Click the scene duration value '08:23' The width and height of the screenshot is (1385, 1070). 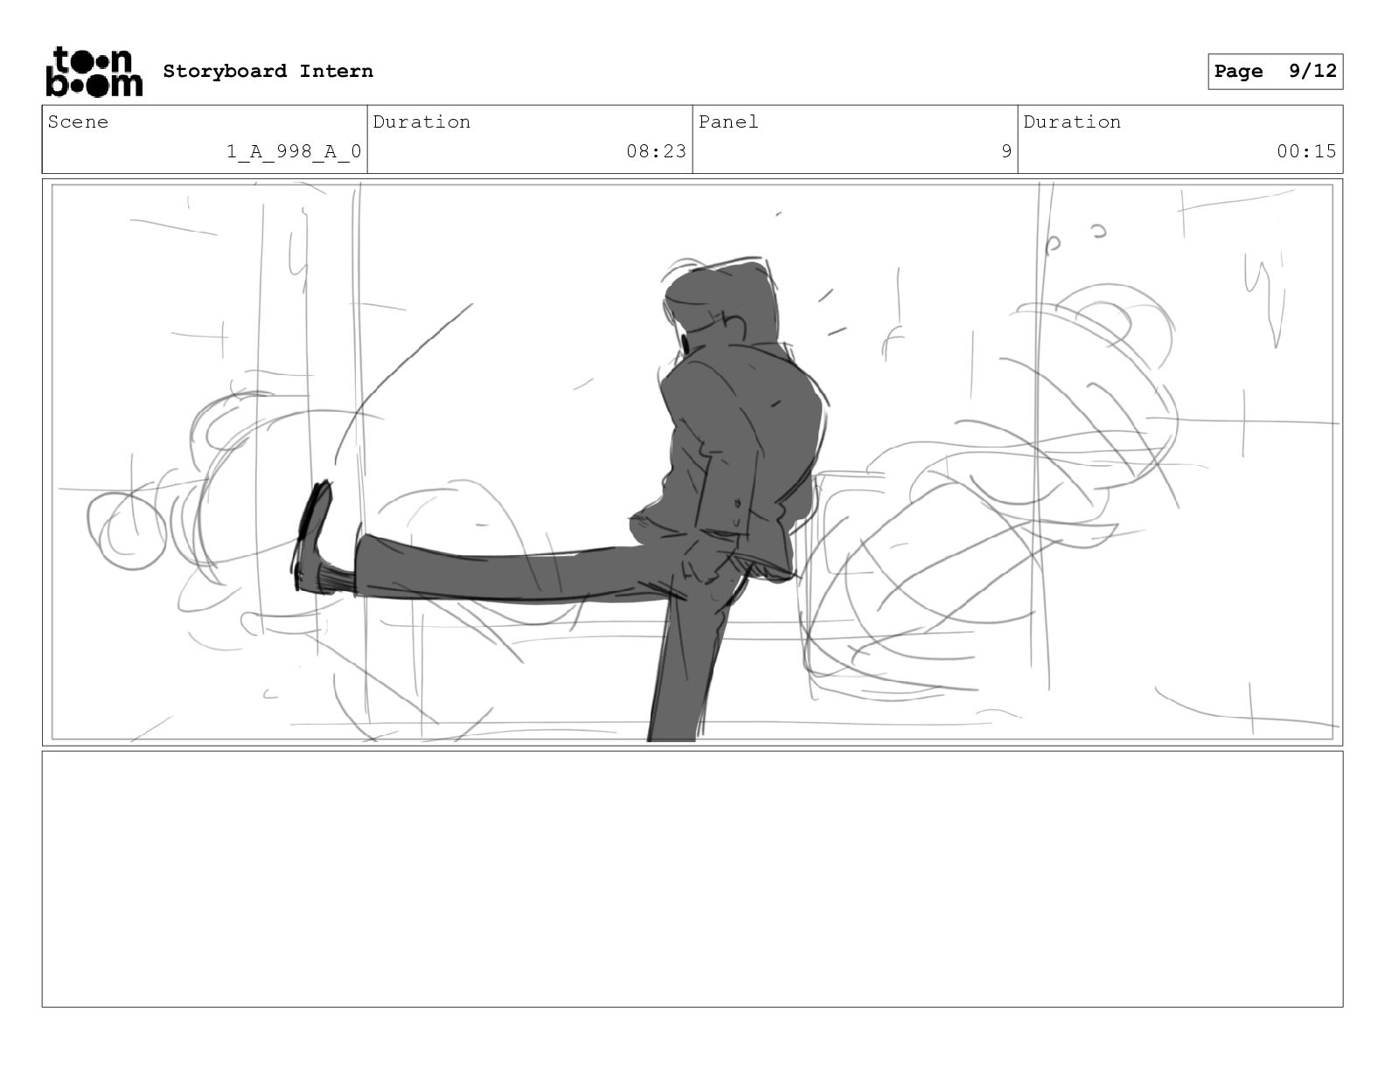point(656,151)
